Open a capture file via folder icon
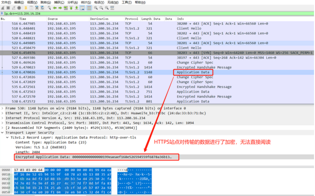The image size is (315, 196). (x=26, y=8)
